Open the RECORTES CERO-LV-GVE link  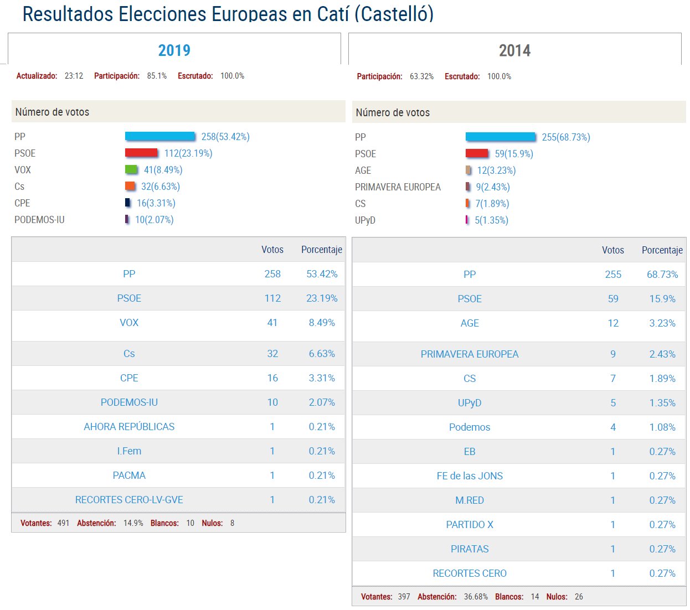(129, 500)
